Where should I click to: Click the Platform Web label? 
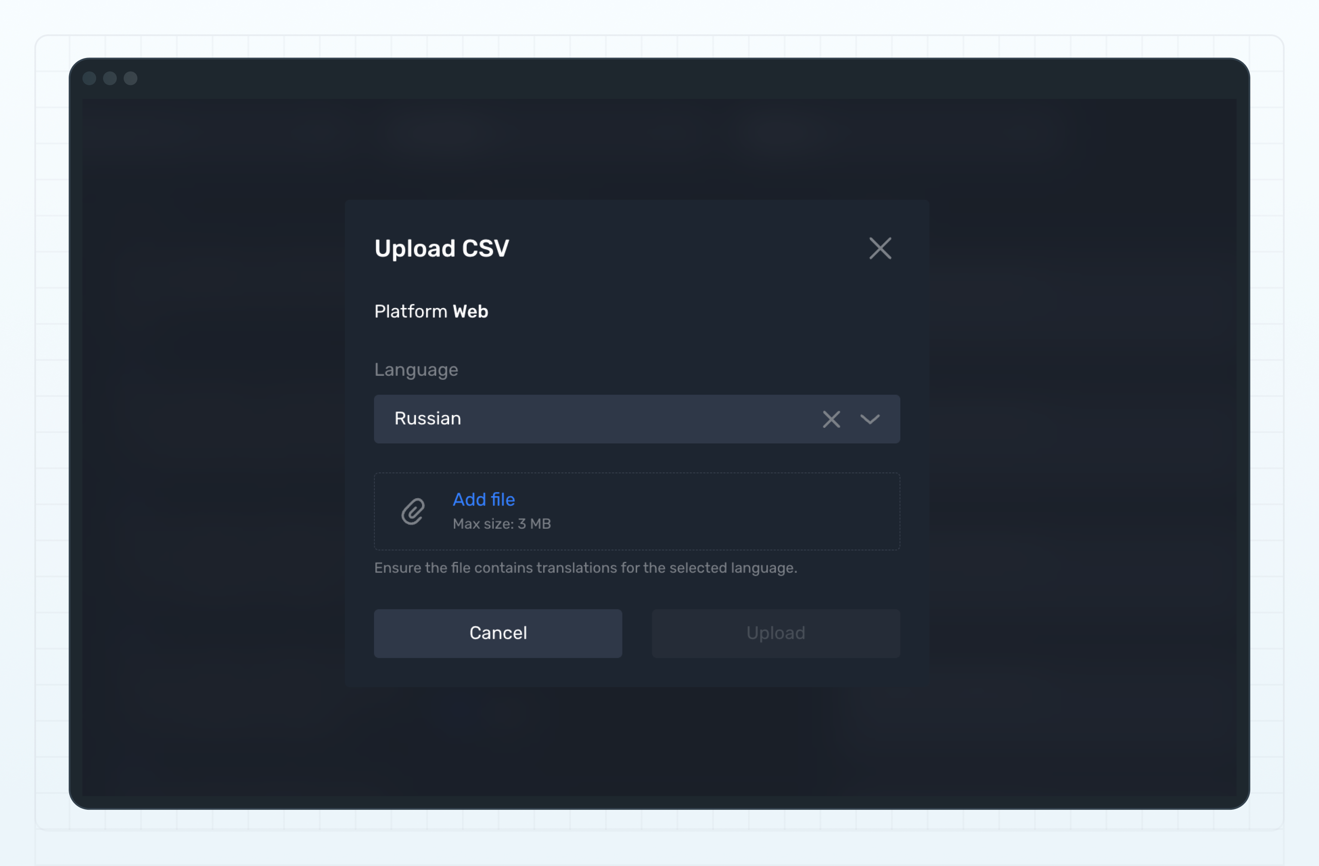pyautogui.click(x=431, y=311)
